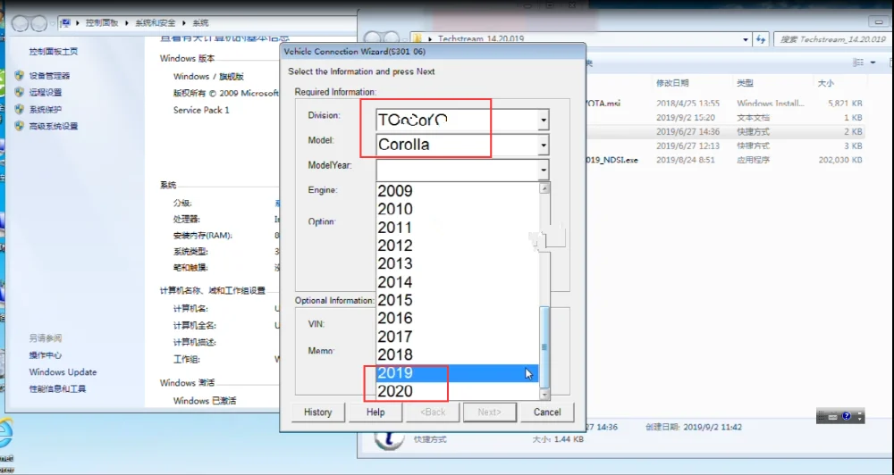Click the language bar help icon

(846, 416)
